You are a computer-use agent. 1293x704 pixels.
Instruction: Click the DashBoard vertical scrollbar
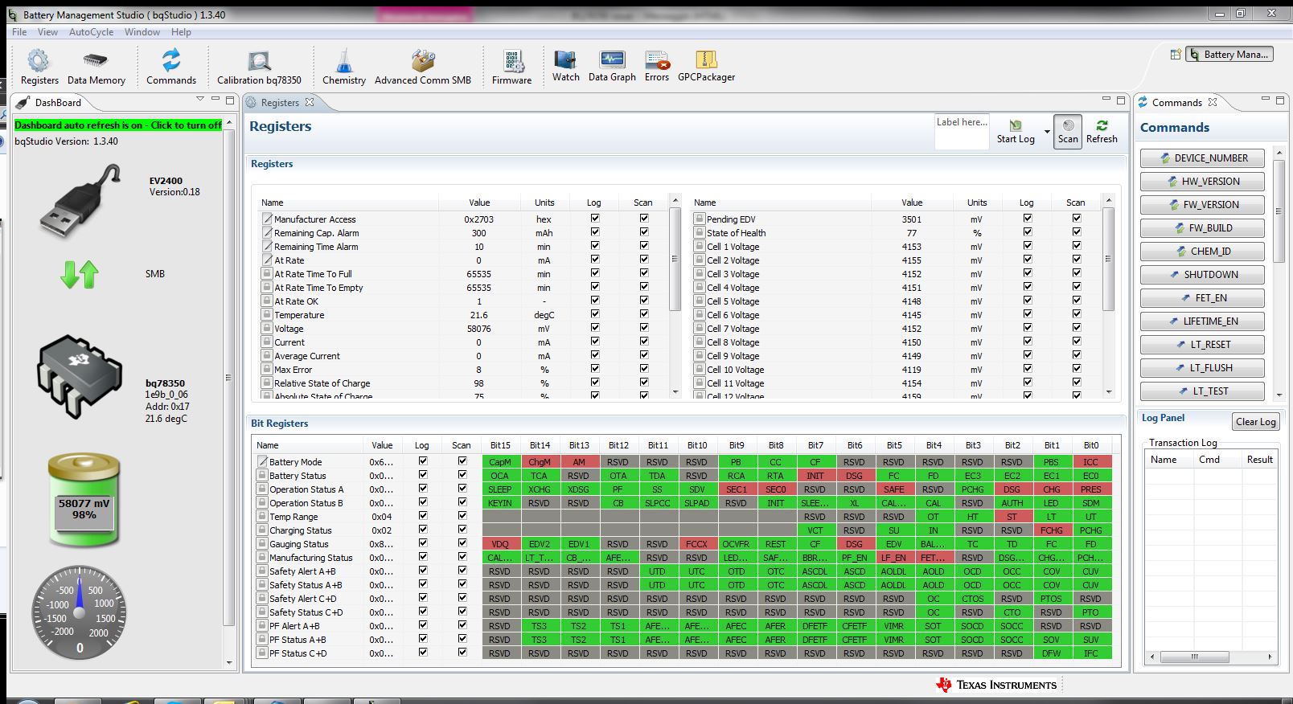[x=228, y=376]
